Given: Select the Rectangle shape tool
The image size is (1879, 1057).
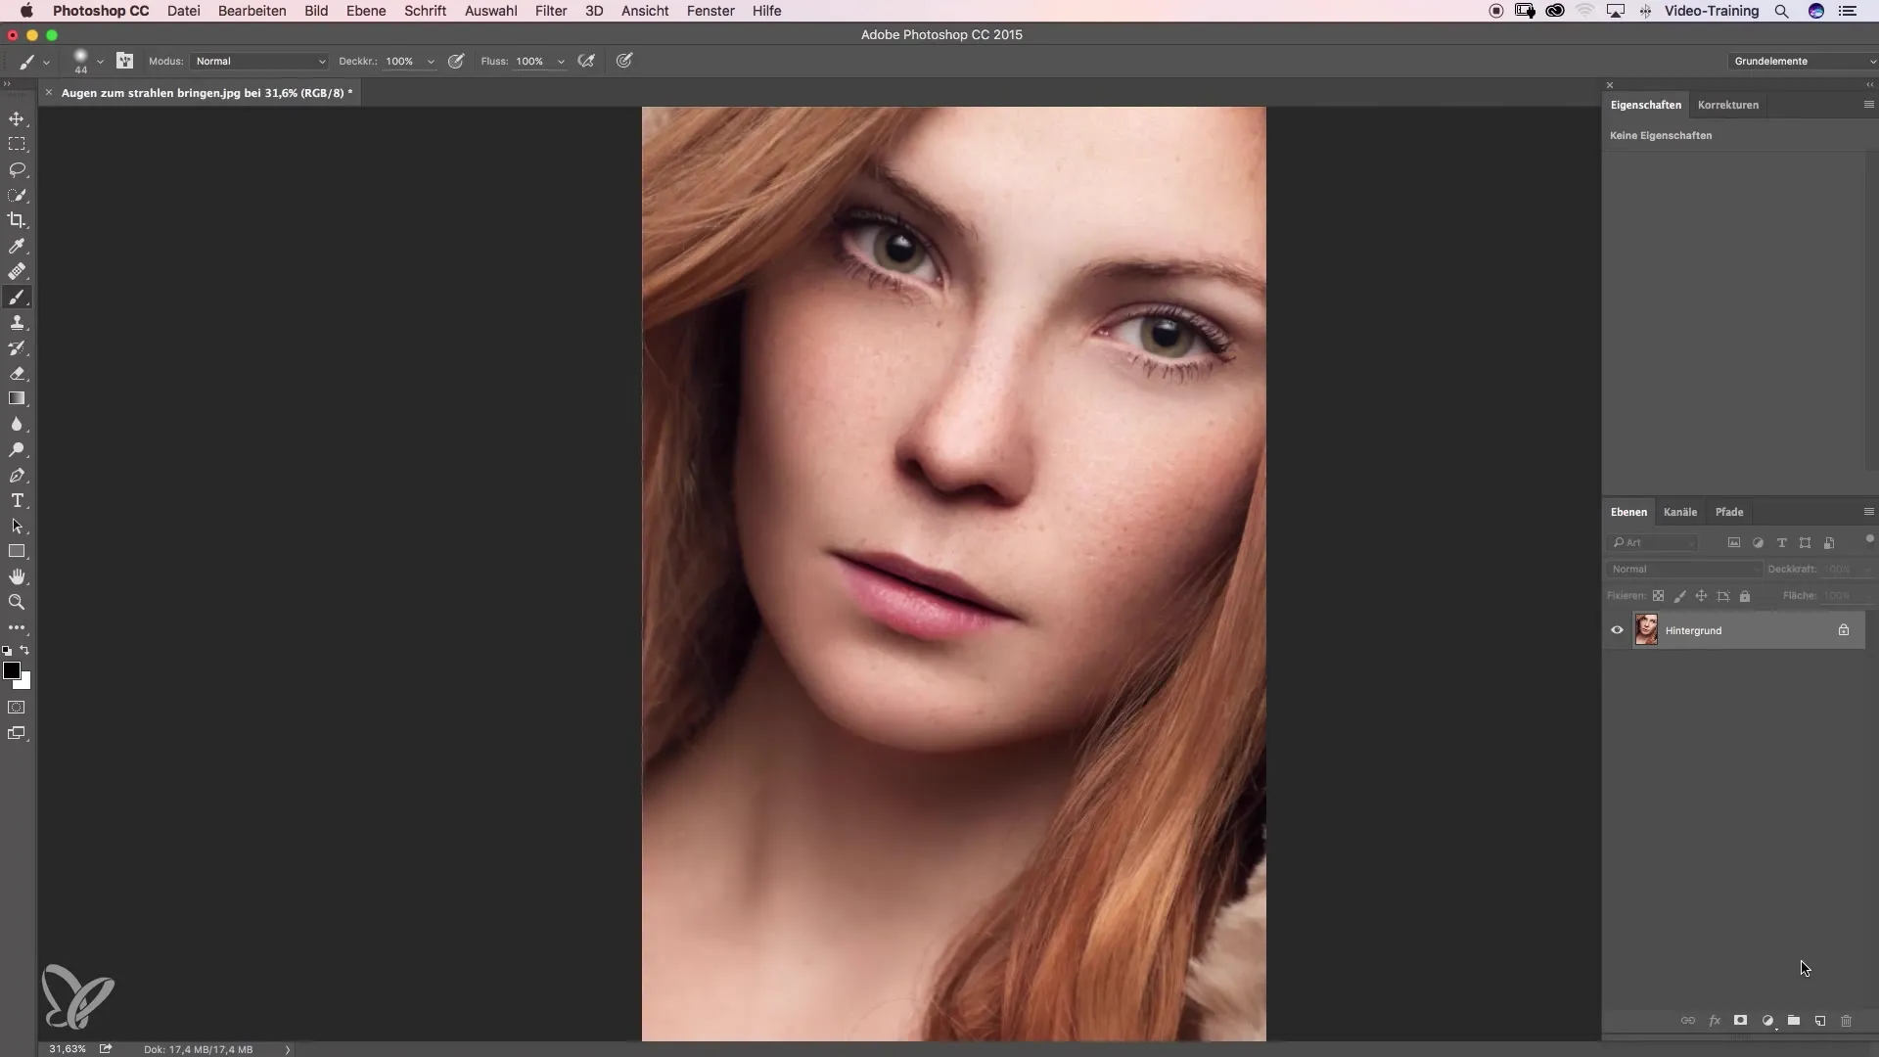Looking at the screenshot, I should pos(17,551).
